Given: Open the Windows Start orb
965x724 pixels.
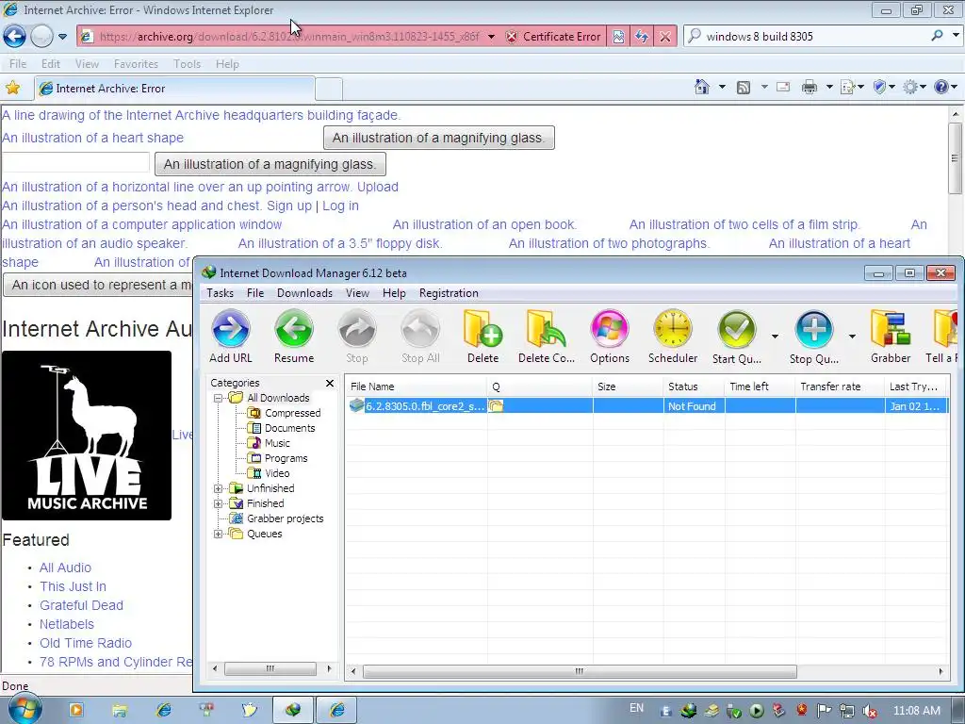Looking at the screenshot, I should click(x=25, y=709).
